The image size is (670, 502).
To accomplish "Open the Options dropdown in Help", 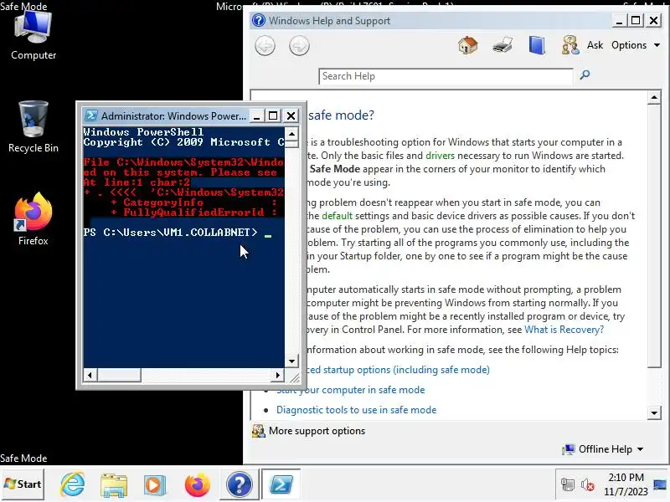I will coord(636,45).
